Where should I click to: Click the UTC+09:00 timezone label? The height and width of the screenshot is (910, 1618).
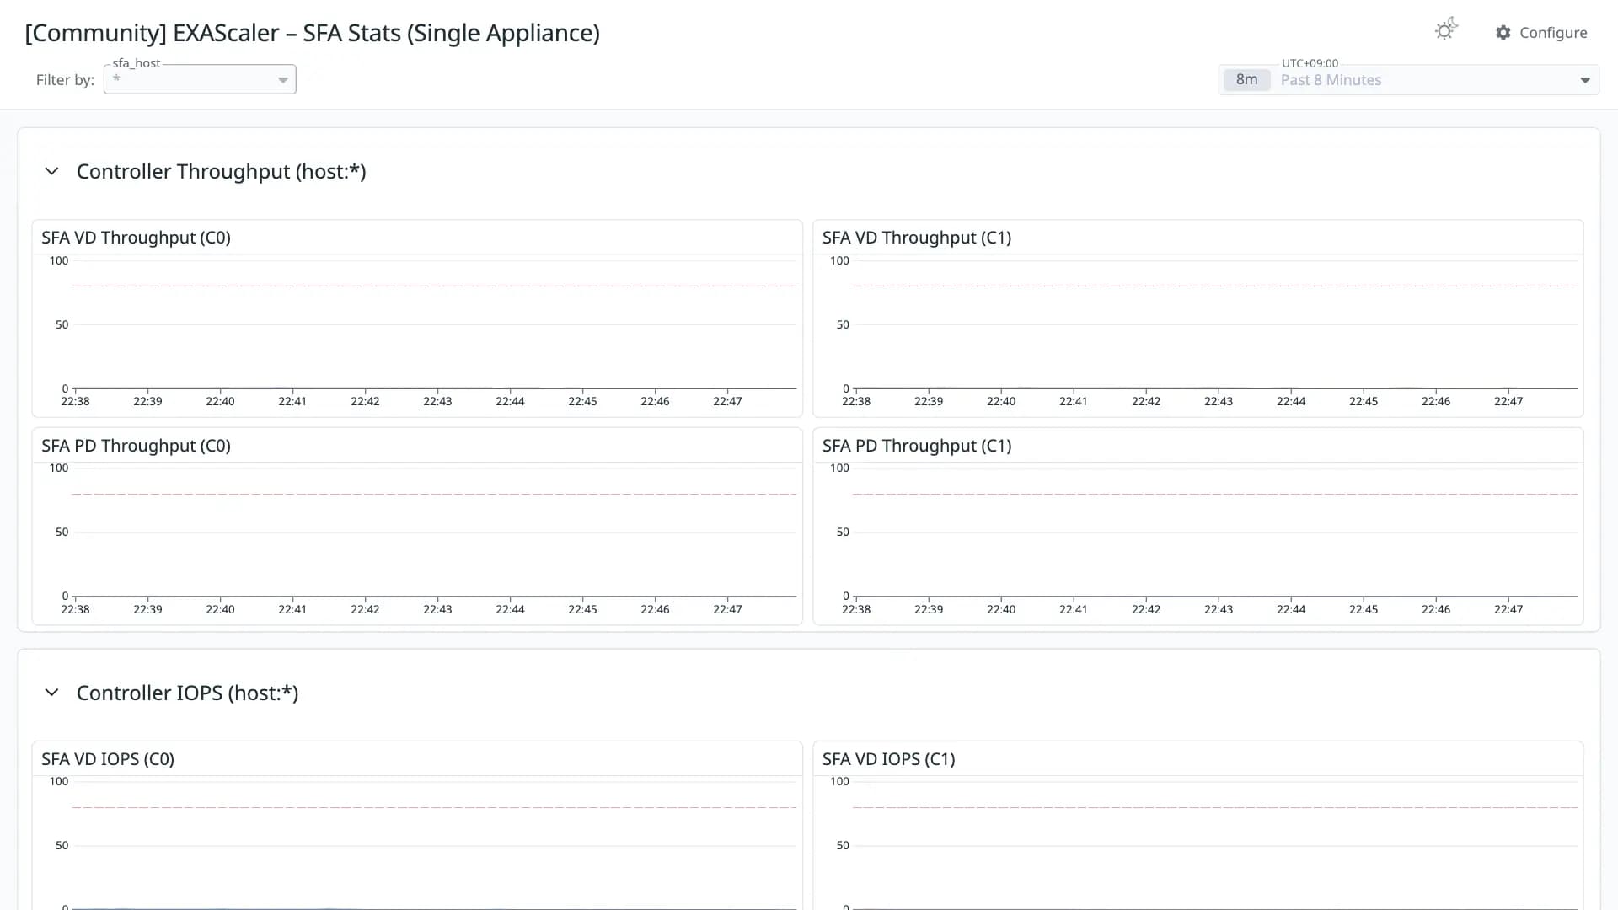[x=1310, y=63]
